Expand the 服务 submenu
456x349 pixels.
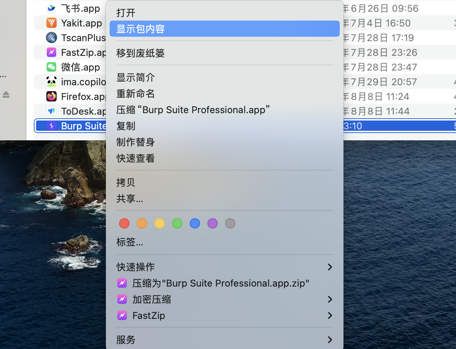pos(225,340)
